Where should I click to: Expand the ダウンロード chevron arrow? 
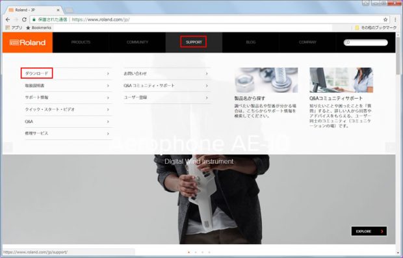108,73
